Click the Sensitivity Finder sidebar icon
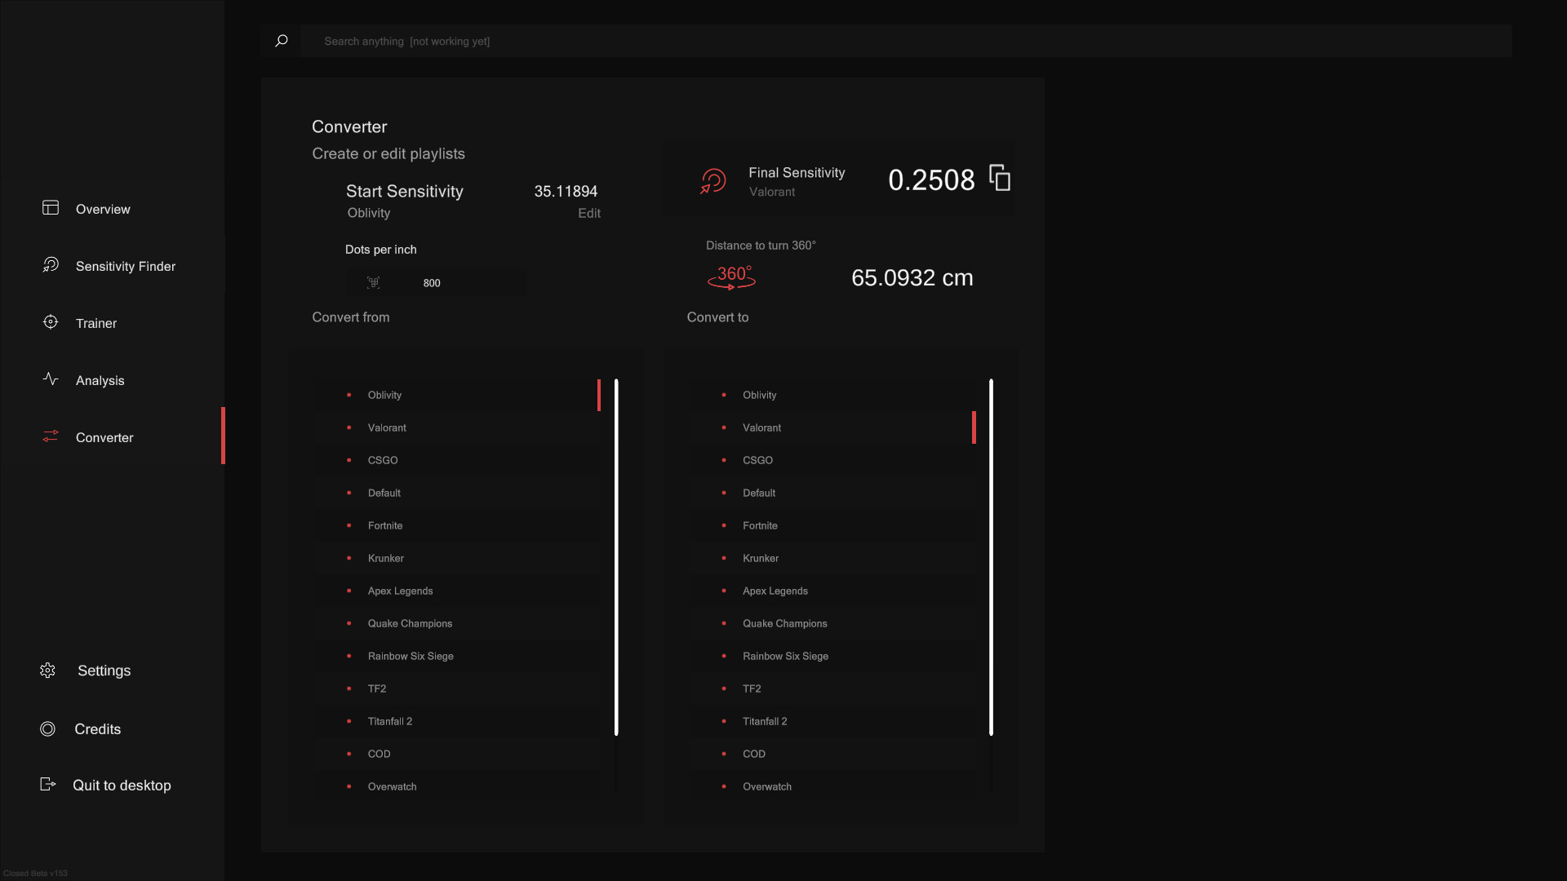 (x=51, y=265)
